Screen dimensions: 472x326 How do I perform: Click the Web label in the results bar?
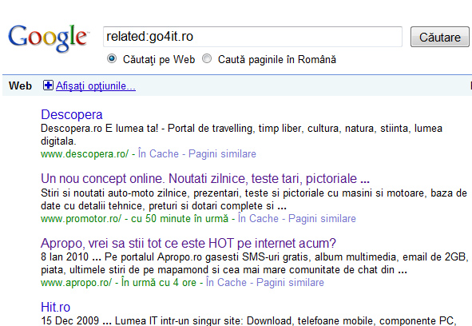(20, 85)
